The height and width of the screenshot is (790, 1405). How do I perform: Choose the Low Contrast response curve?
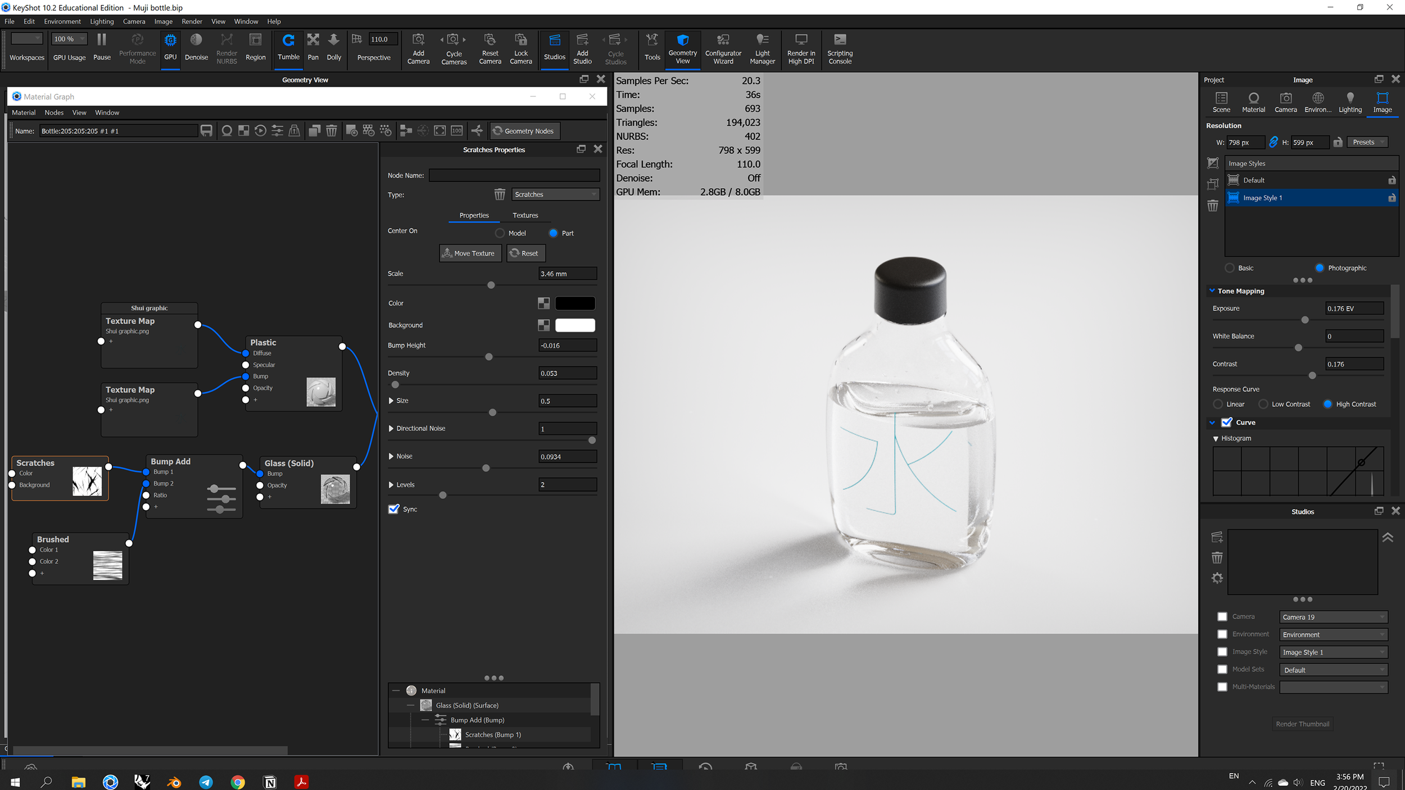[1263, 404]
